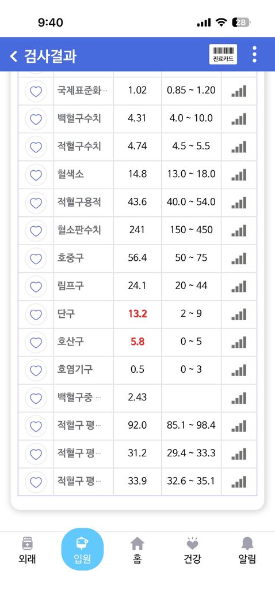This screenshot has width=275, height=600.
Task: Show 혈소판수치 history chart icon
Action: point(239,230)
